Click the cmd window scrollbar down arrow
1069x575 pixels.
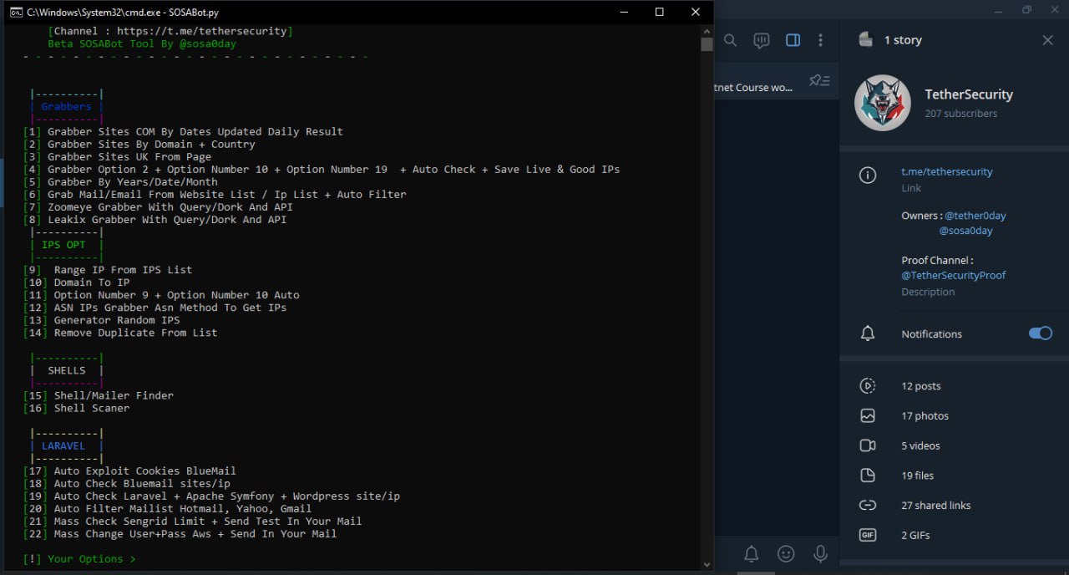click(707, 564)
